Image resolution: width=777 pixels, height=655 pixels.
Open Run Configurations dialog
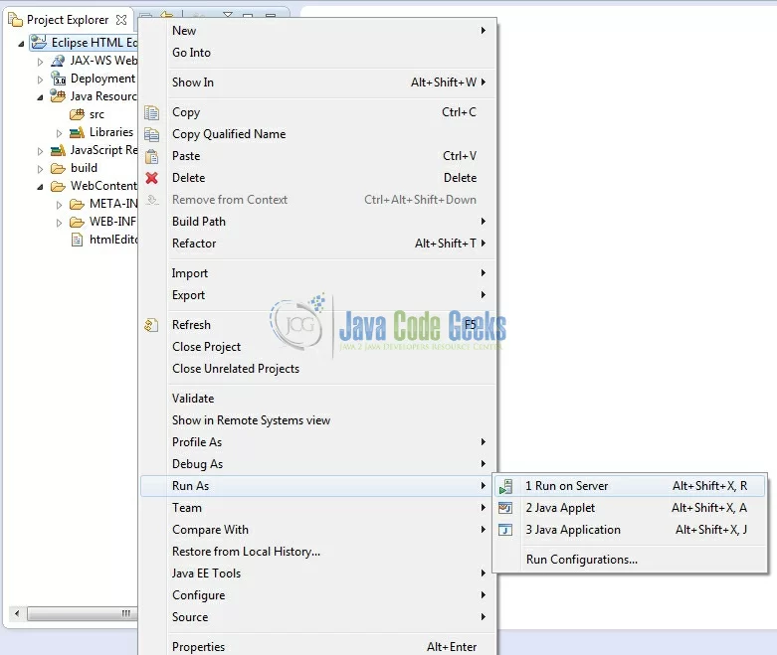pyautogui.click(x=631, y=560)
